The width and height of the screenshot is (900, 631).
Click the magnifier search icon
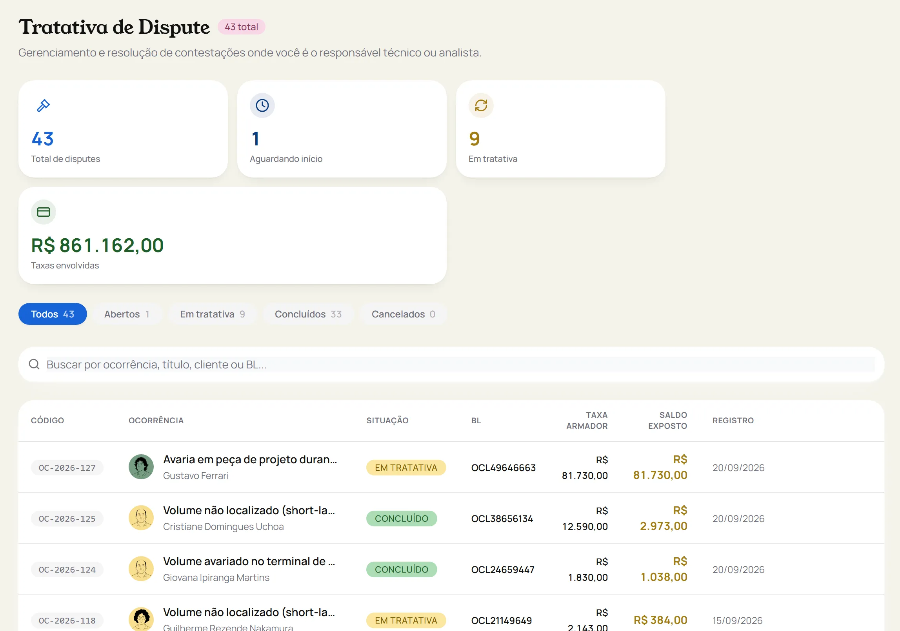[34, 364]
